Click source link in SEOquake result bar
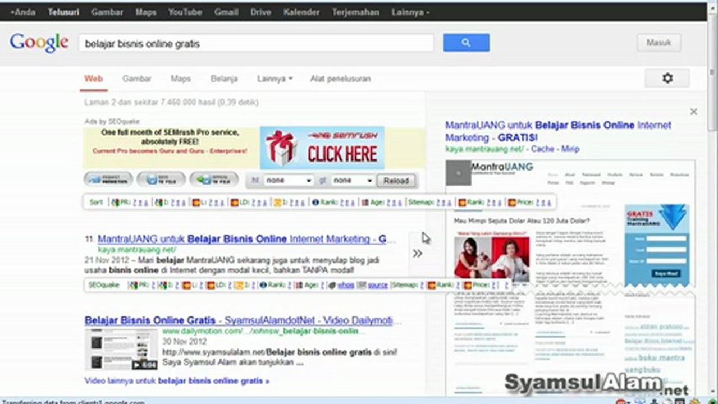 click(x=378, y=285)
